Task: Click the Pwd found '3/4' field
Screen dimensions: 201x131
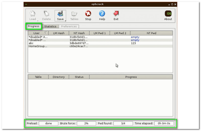Action: [123, 123]
